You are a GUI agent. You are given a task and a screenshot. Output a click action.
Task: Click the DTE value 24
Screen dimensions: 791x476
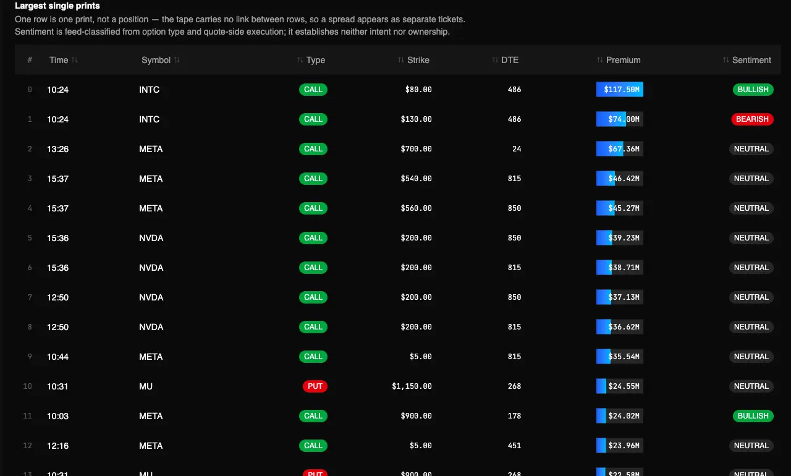(517, 149)
